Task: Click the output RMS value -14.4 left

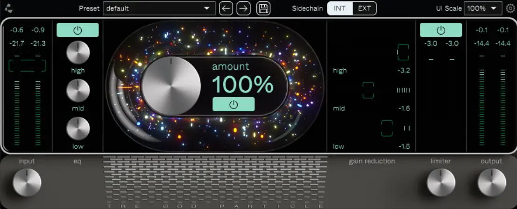Action: pyautogui.click(x=482, y=43)
